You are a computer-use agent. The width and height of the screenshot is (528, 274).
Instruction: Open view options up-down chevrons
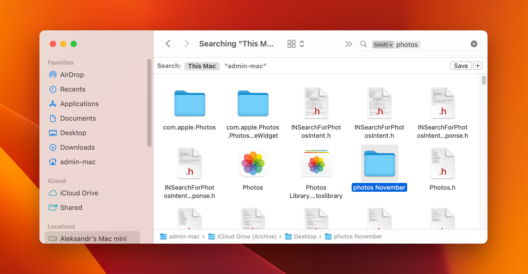click(302, 44)
